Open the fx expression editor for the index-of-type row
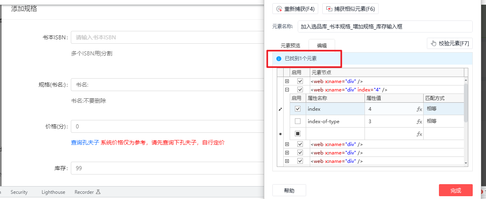 (x=419, y=122)
